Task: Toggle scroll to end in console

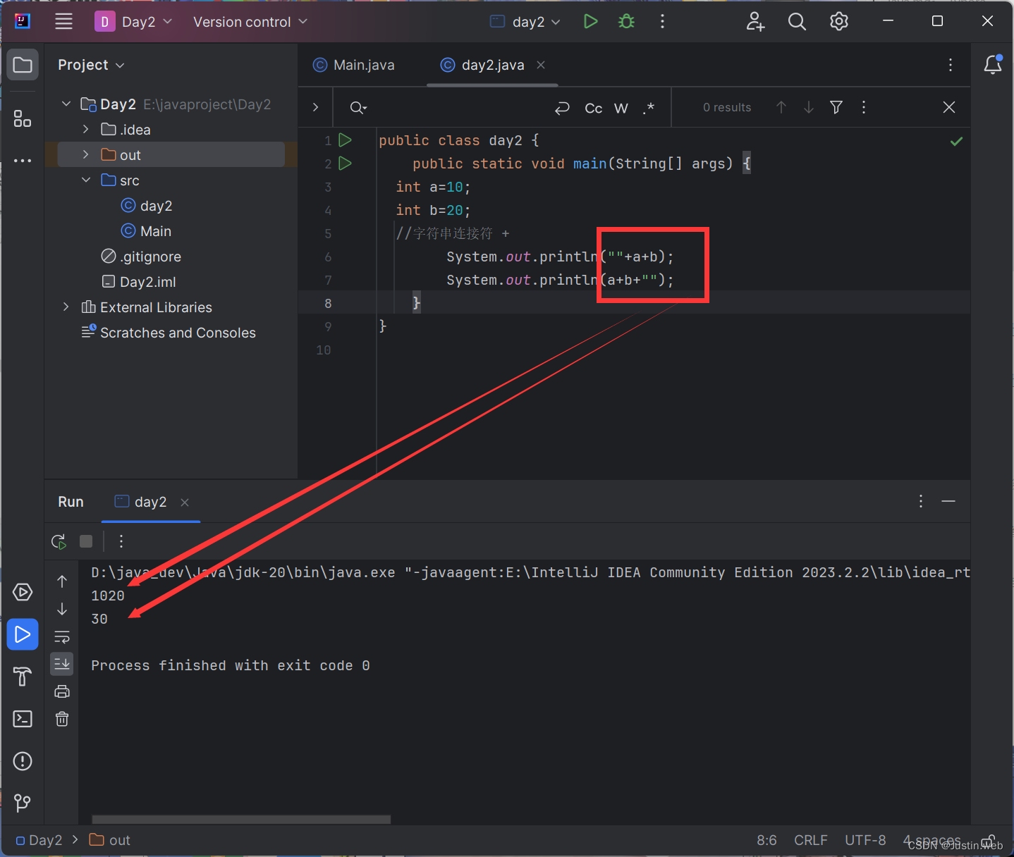Action: (62, 664)
